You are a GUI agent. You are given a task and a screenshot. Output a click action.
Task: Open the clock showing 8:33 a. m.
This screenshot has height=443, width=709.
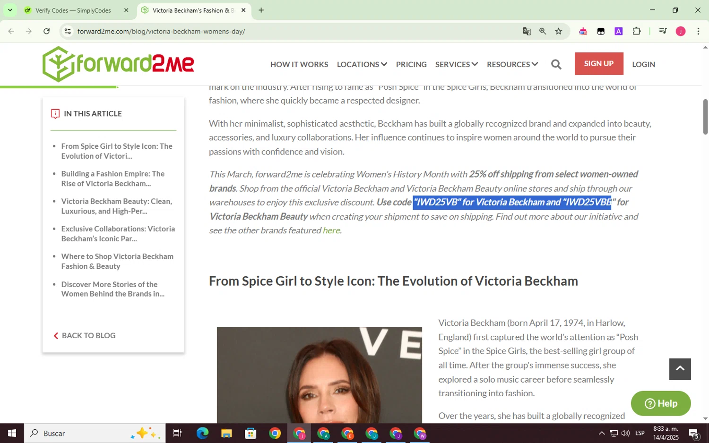click(x=666, y=433)
